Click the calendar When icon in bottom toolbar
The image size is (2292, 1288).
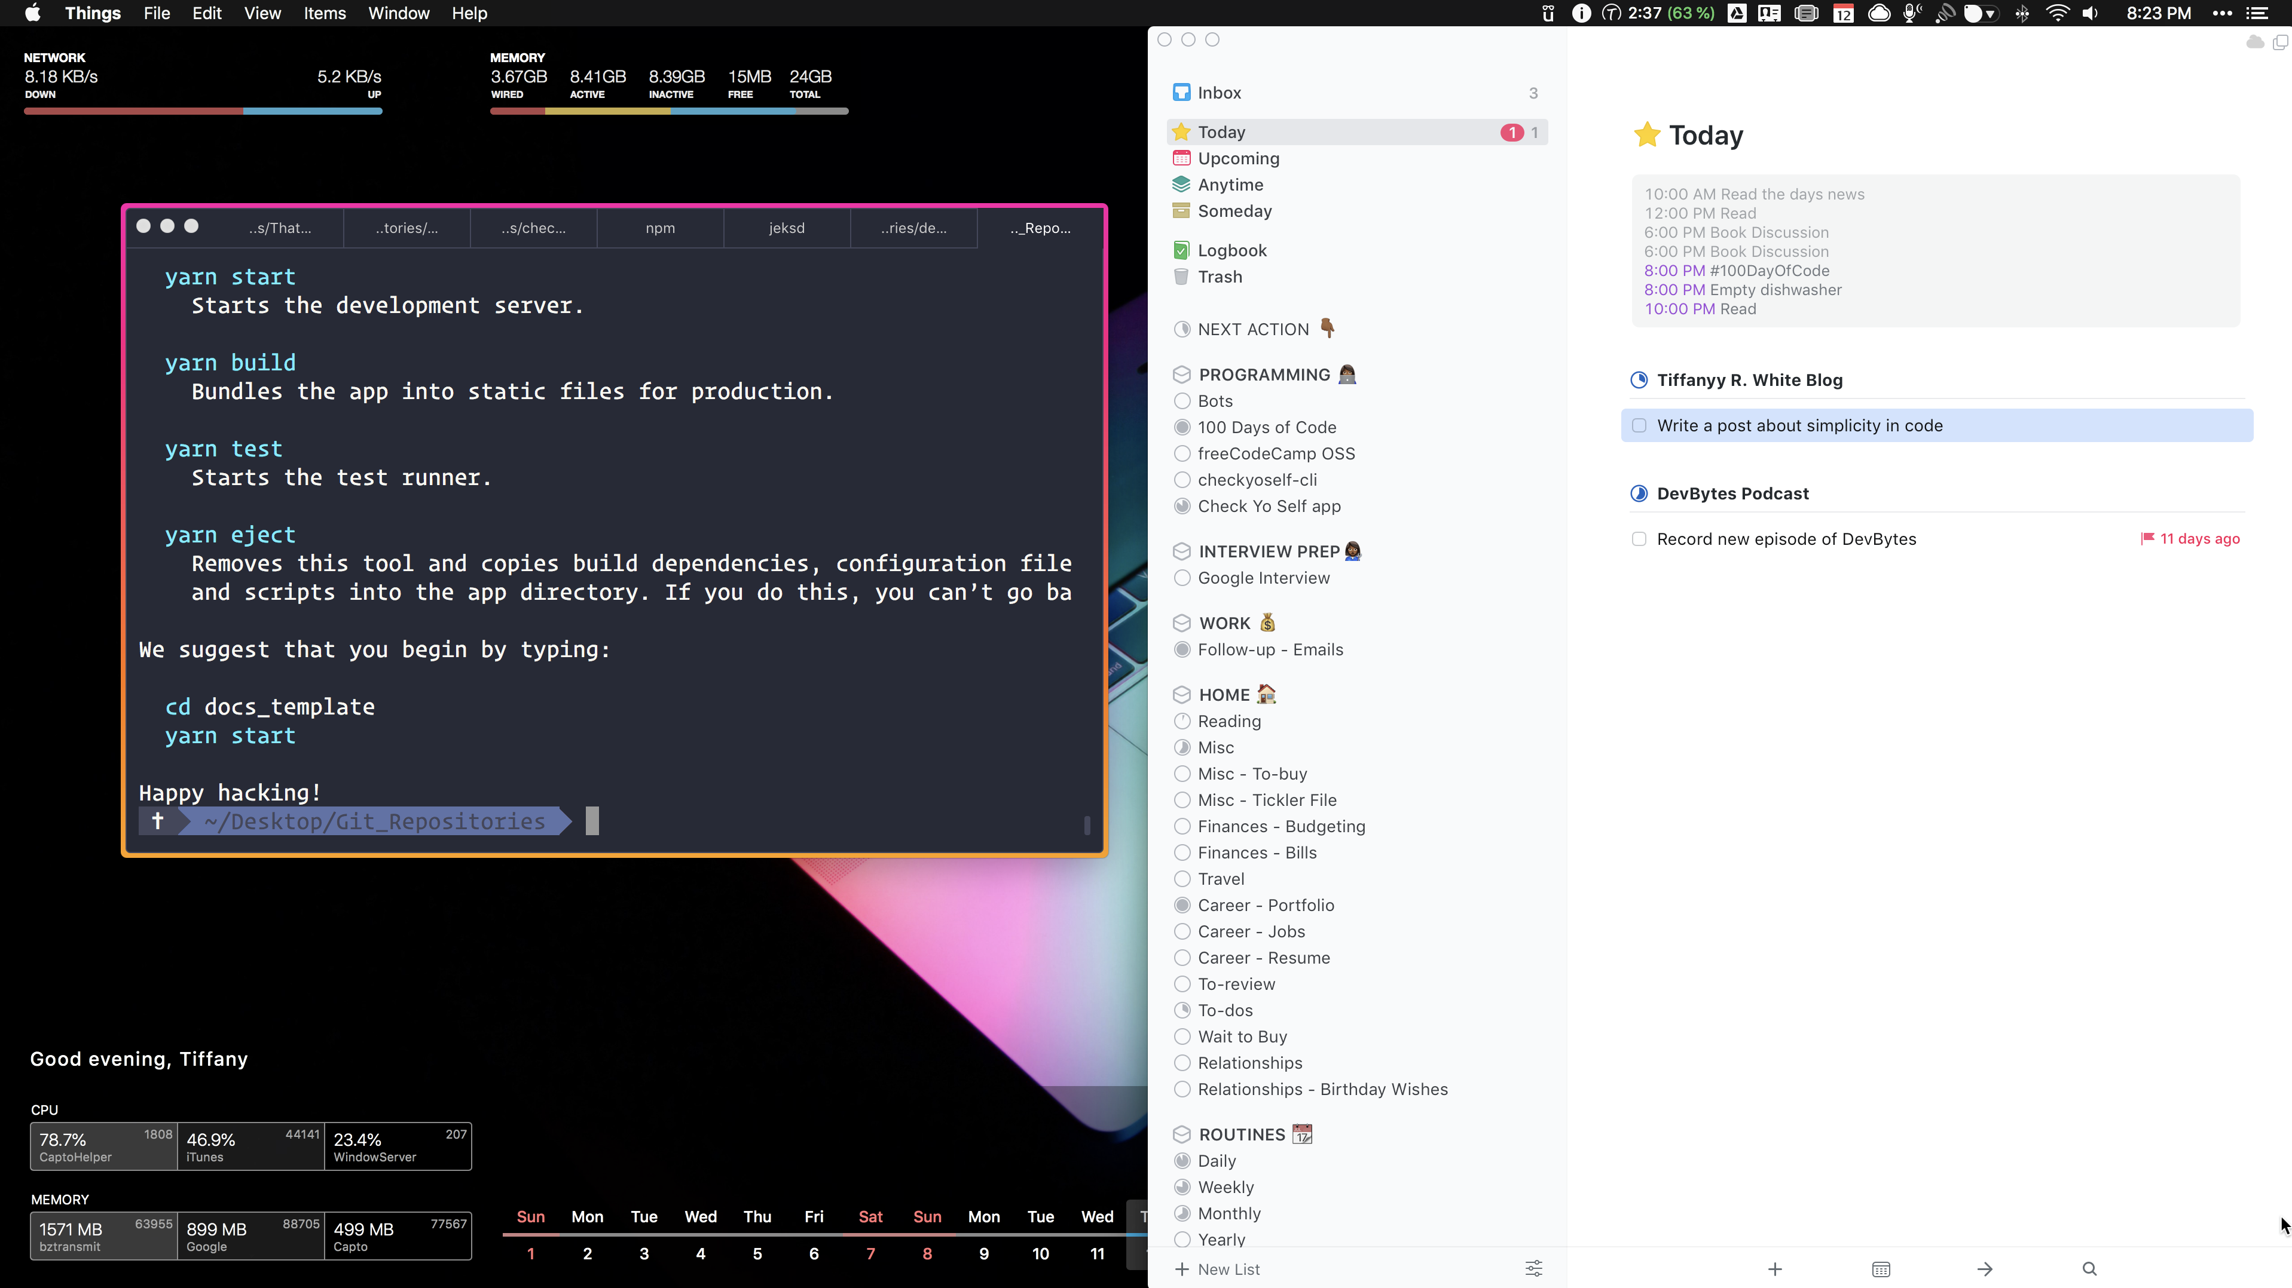(x=1881, y=1268)
